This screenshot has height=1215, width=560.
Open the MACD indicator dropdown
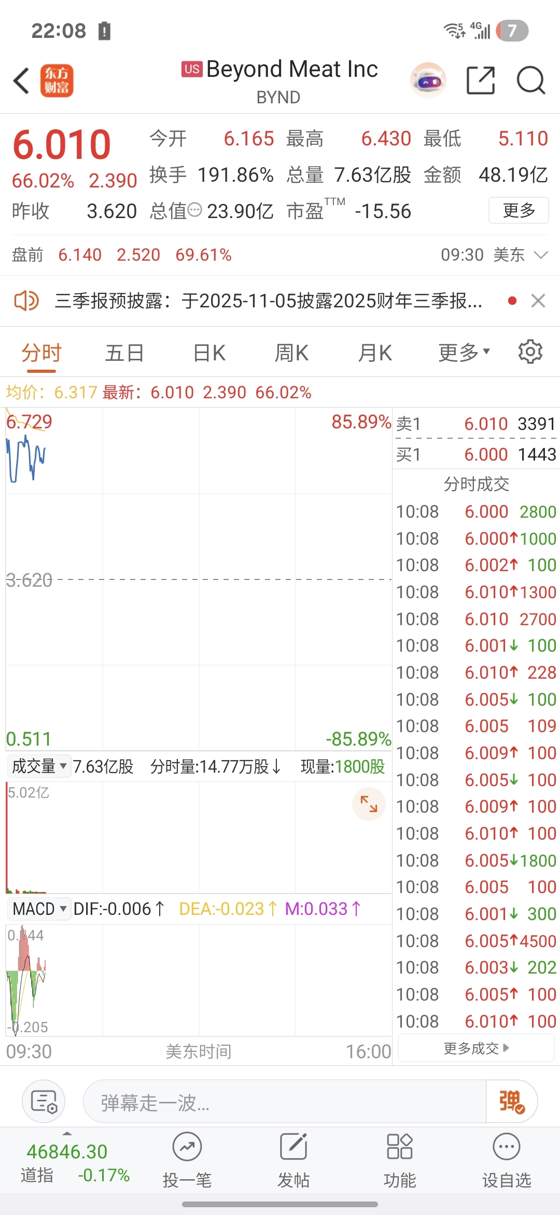39,909
